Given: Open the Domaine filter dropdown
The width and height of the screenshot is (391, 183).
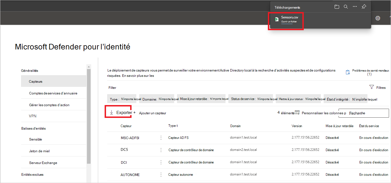Looking at the screenshot, I should [157, 99].
